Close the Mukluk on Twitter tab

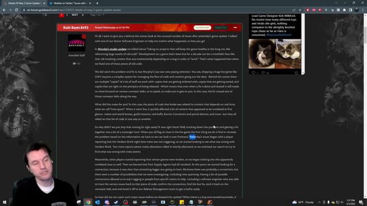tap(90, 3)
